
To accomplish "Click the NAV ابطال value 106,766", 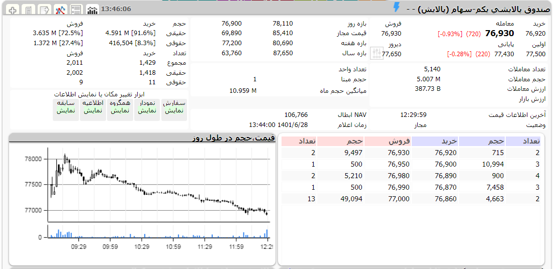I will click(296, 115).
